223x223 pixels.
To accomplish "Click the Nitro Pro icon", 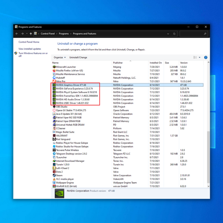I will [x=54, y=81].
